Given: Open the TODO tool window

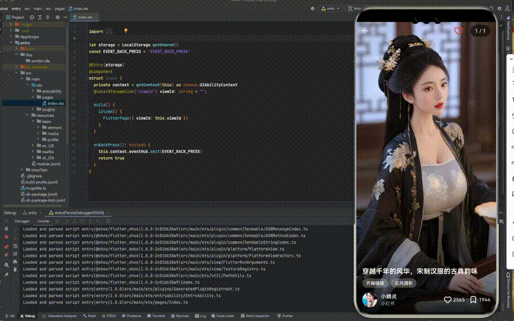Looking at the screenshot, I should (x=109, y=316).
